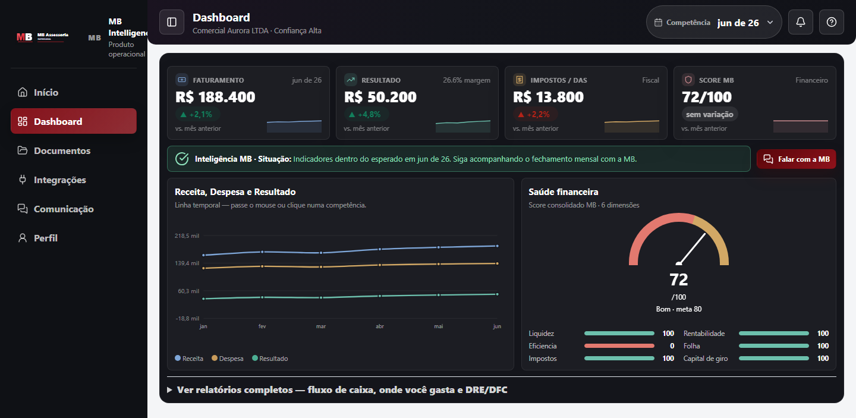Click the Resultado +4,8% badge
This screenshot has height=418, width=856.
(x=366, y=114)
